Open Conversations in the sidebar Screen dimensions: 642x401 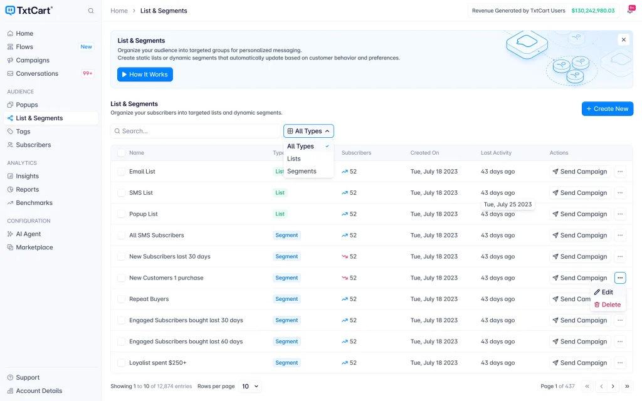[x=51, y=74]
